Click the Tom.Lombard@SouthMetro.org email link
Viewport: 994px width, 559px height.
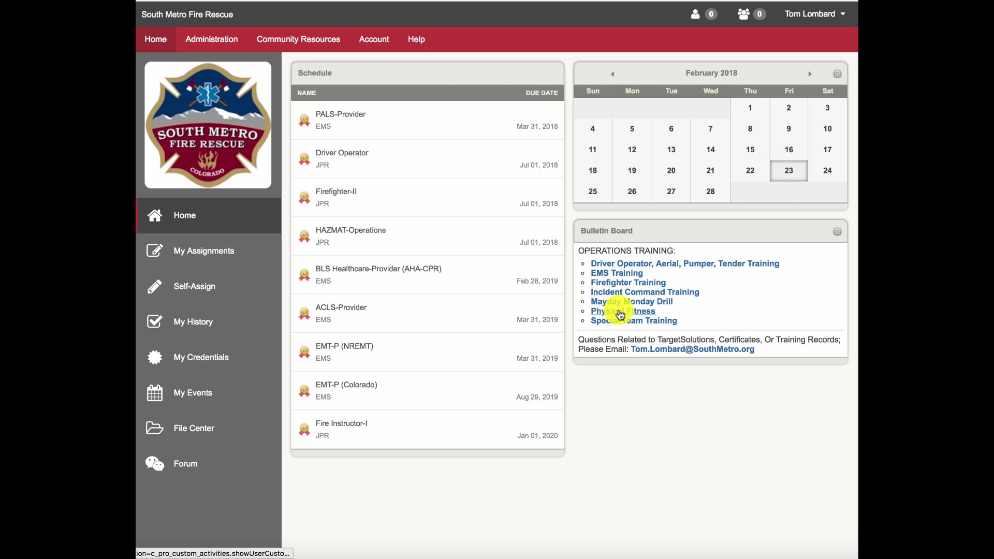pyautogui.click(x=692, y=349)
